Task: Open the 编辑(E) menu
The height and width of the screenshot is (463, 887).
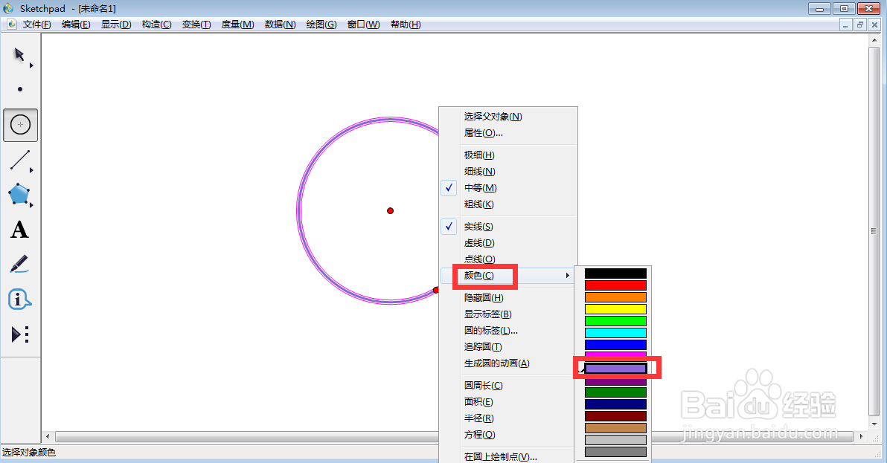Action: pyautogui.click(x=76, y=25)
